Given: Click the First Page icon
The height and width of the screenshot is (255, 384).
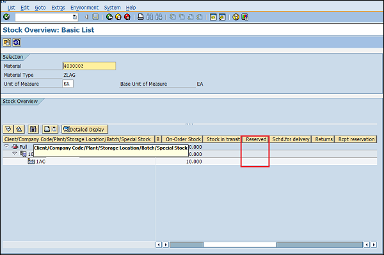Looking at the screenshot, I should (173, 17).
